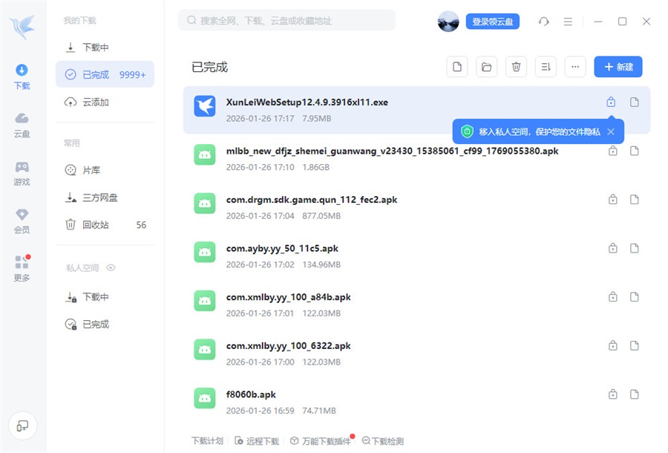Move XunLeiWebSetup file to private space via lock icon
This screenshot has width=668, height=453.
611,102
